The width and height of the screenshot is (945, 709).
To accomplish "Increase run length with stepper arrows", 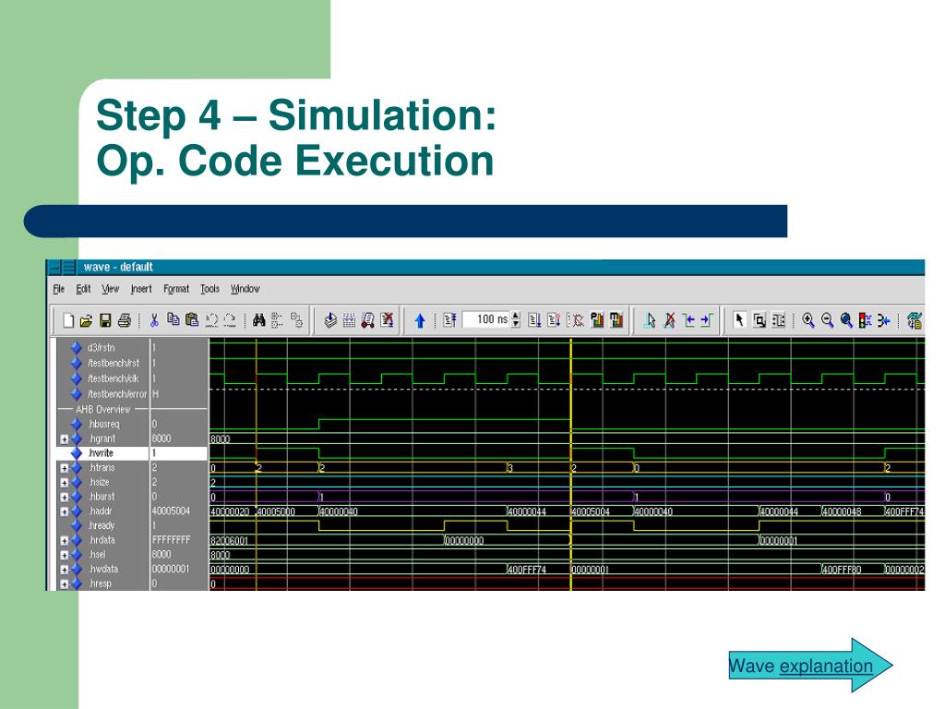I will [x=515, y=316].
